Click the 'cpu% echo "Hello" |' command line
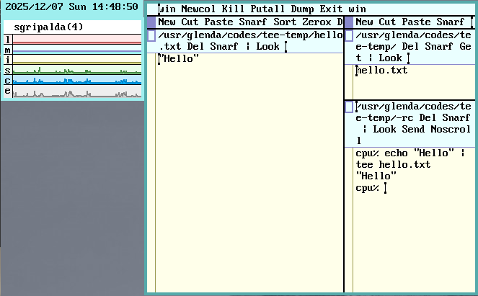Viewport: 478px width, 296px height. click(410, 153)
